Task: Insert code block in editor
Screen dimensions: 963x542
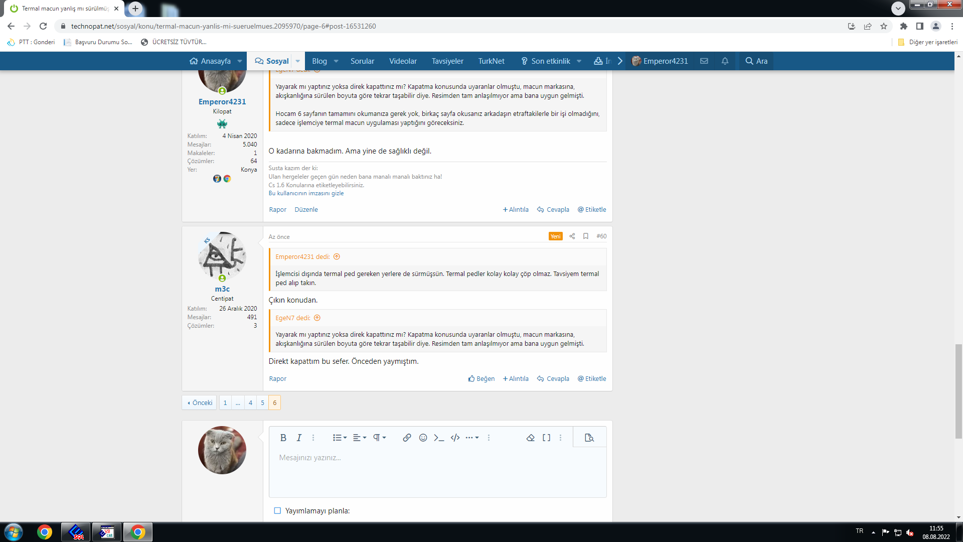Action: (455, 438)
